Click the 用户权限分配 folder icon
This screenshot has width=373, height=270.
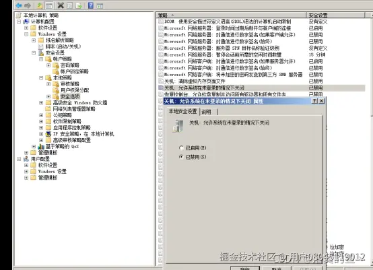click(56, 90)
